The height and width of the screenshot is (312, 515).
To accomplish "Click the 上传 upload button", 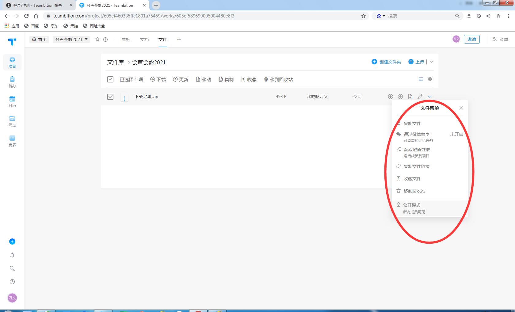I will tap(416, 62).
